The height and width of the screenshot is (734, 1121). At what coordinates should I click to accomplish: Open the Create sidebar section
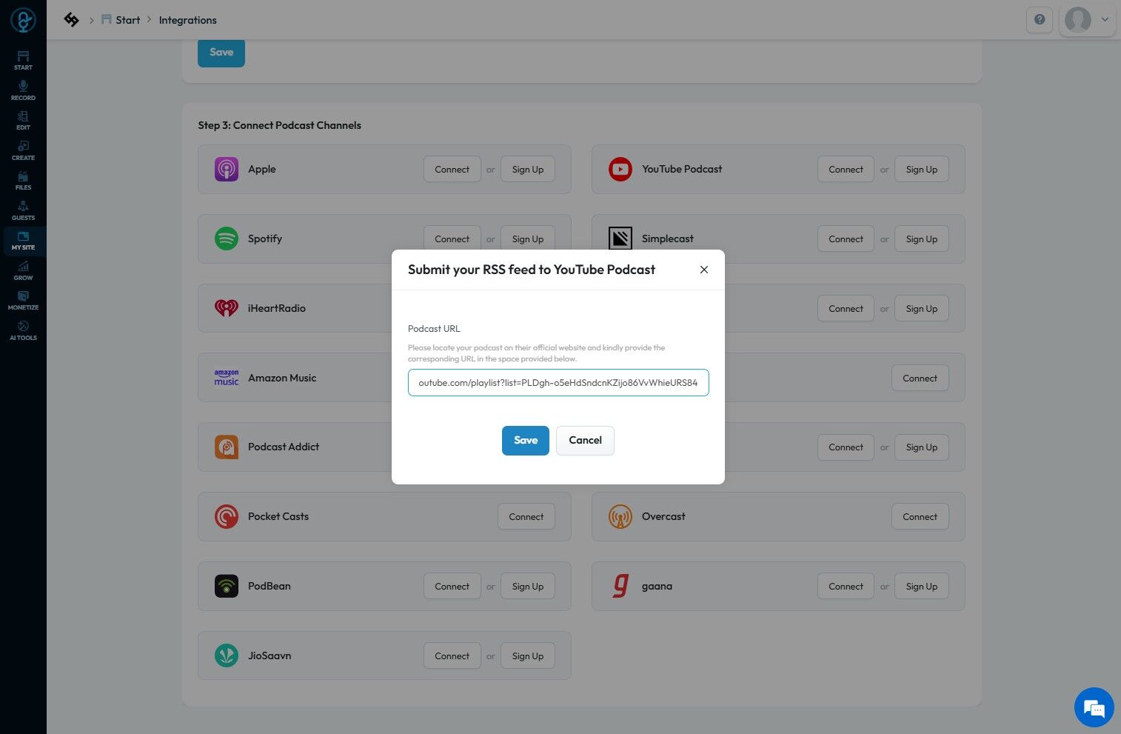point(23,150)
